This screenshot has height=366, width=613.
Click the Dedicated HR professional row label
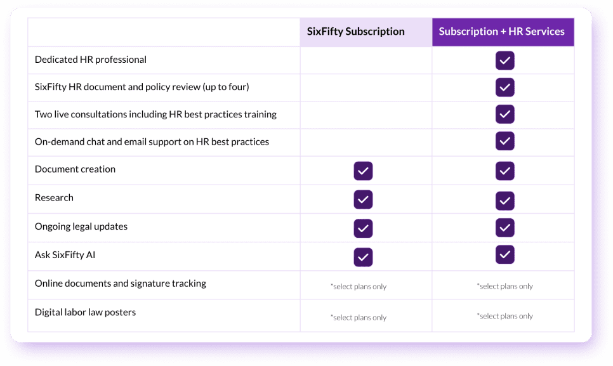(91, 60)
